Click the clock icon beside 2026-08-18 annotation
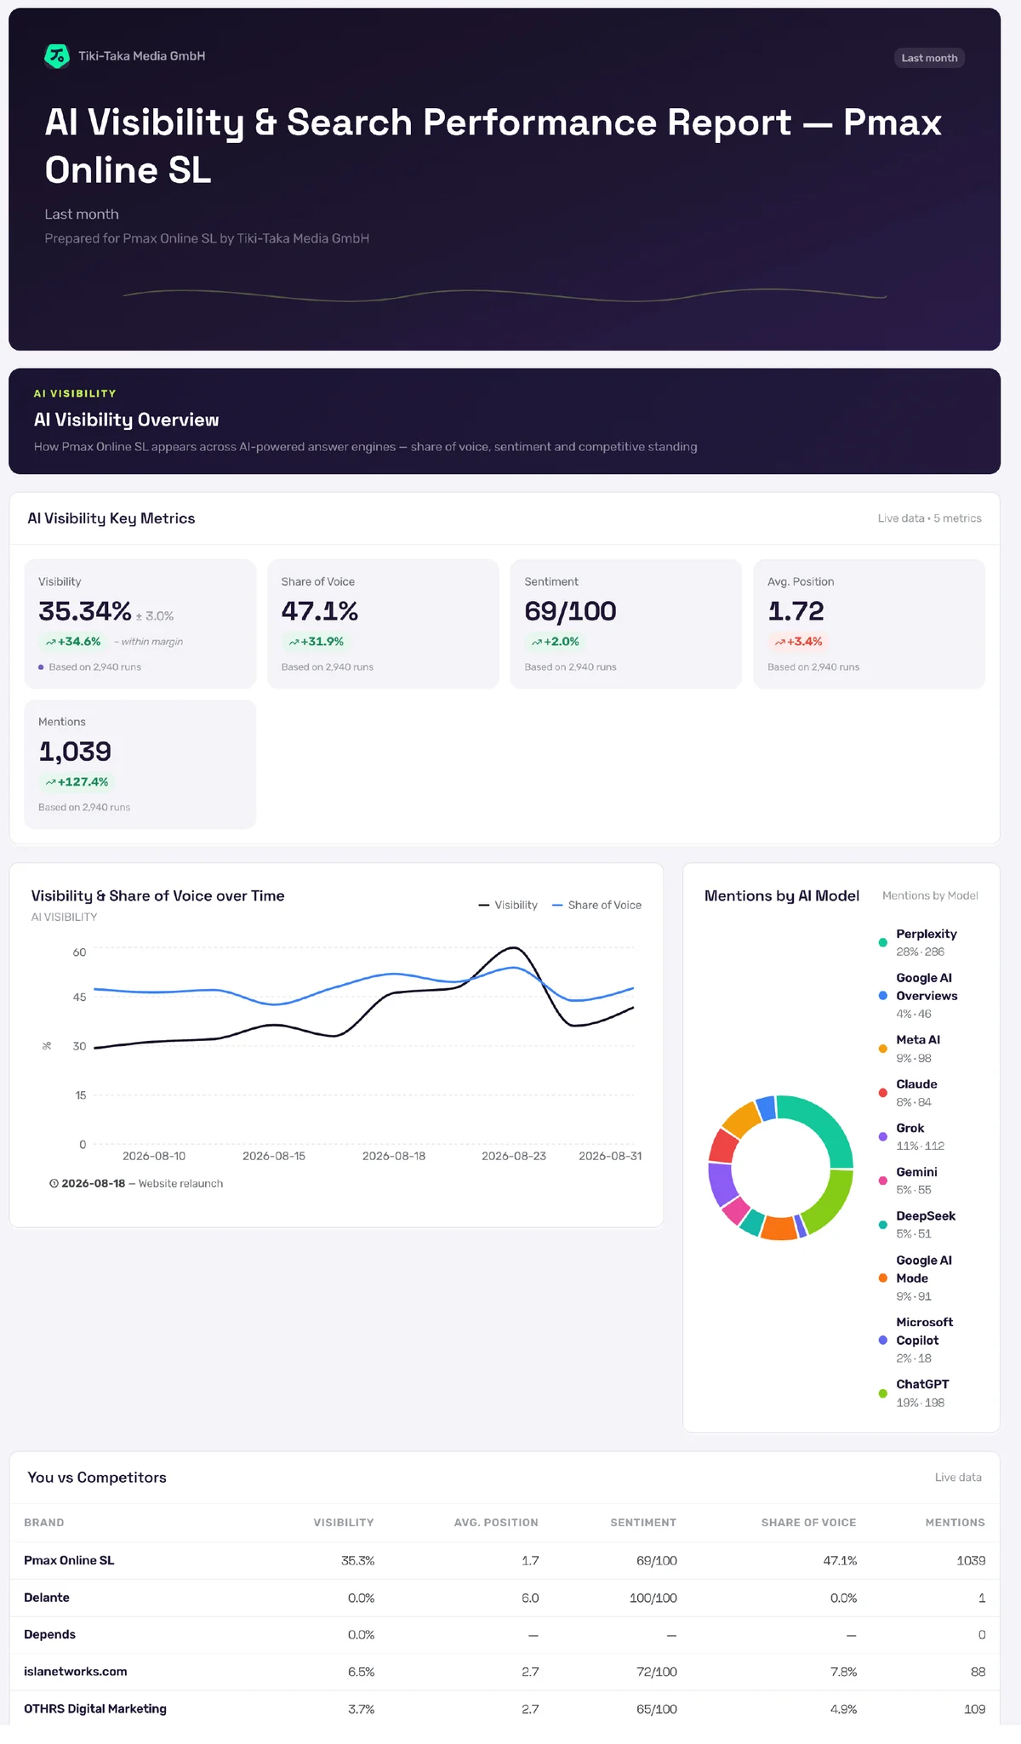The width and height of the screenshot is (1021, 1744). 54,1184
